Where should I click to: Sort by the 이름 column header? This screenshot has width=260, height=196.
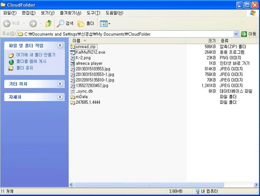tap(127, 41)
